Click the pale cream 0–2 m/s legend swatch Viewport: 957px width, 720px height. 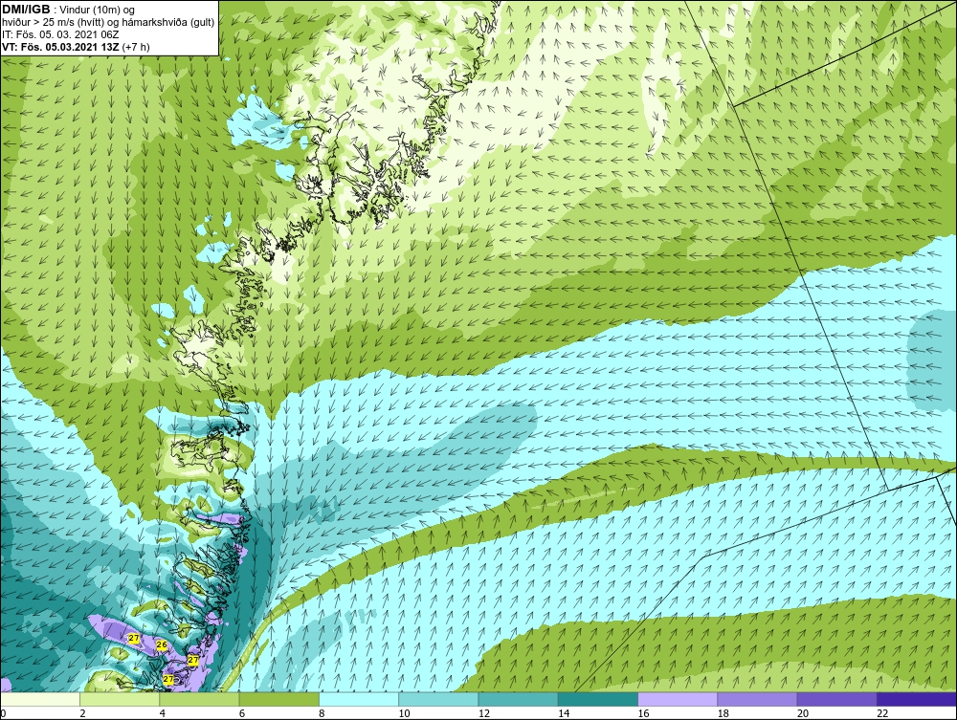[39, 699]
